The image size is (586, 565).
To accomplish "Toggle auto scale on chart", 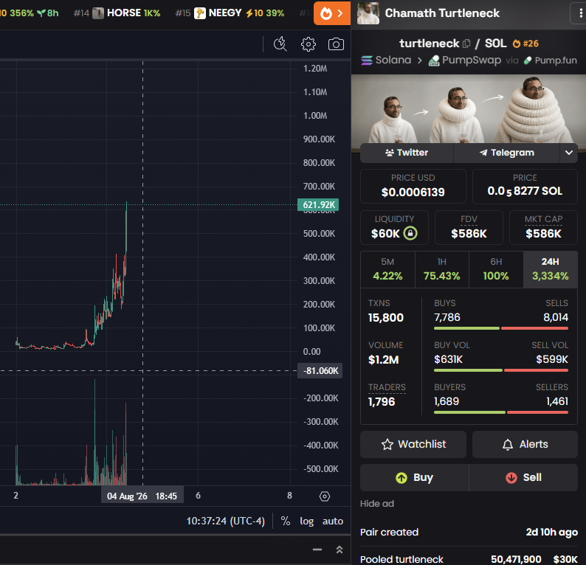I will pyautogui.click(x=333, y=521).
